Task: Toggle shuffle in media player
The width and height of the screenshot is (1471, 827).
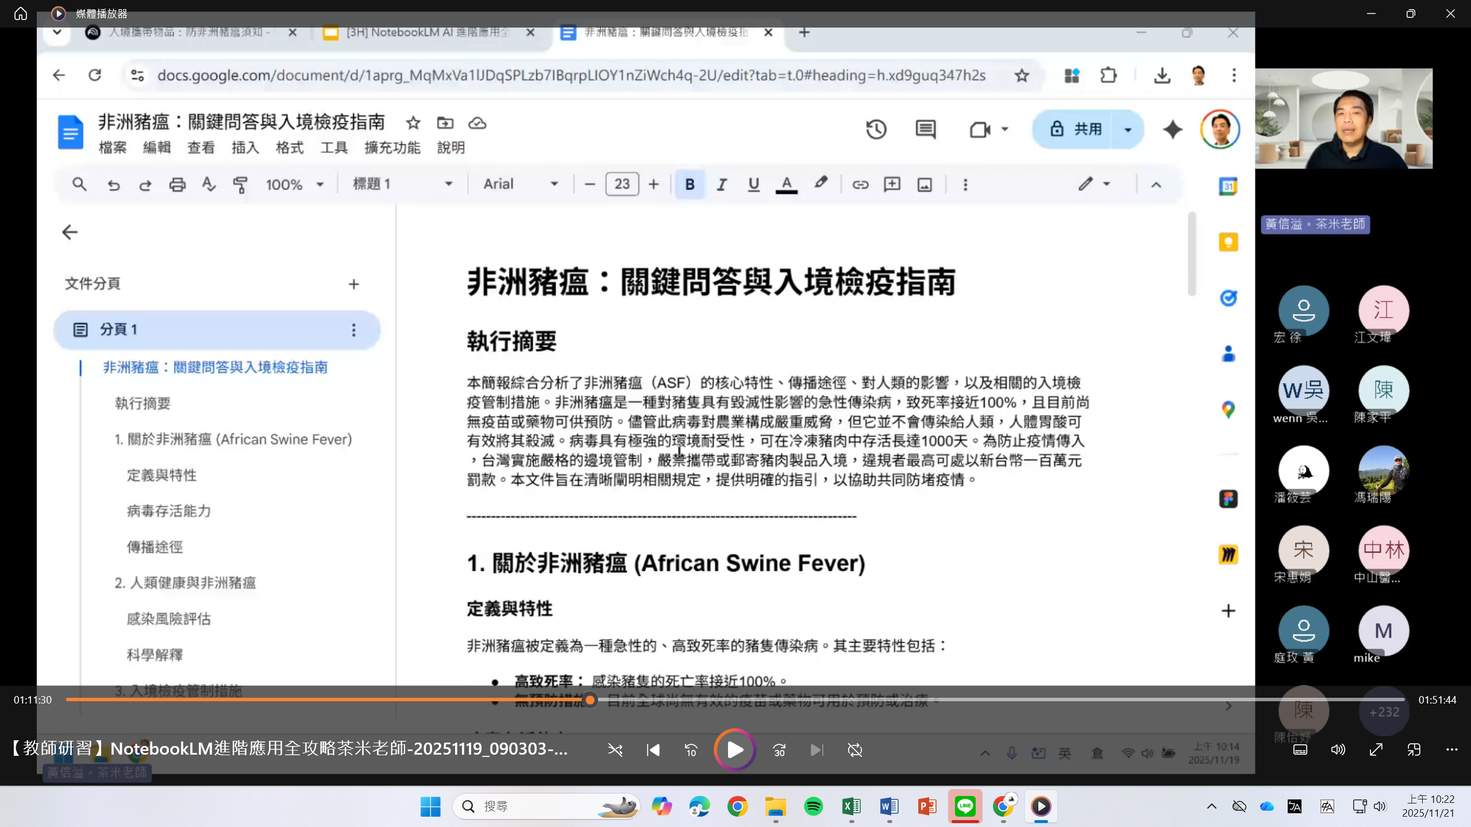Action: 615,750
